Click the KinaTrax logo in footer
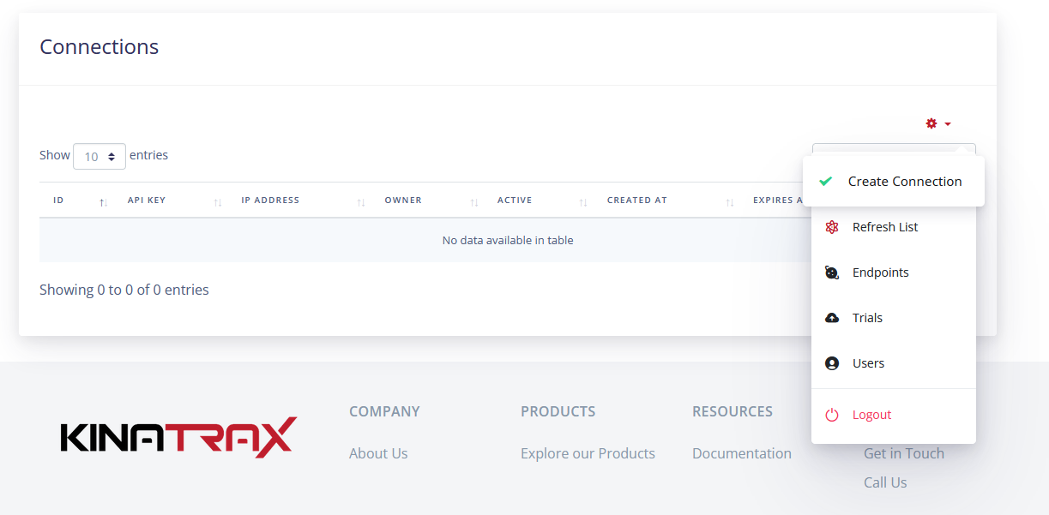This screenshot has width=1049, height=515. pyautogui.click(x=178, y=437)
